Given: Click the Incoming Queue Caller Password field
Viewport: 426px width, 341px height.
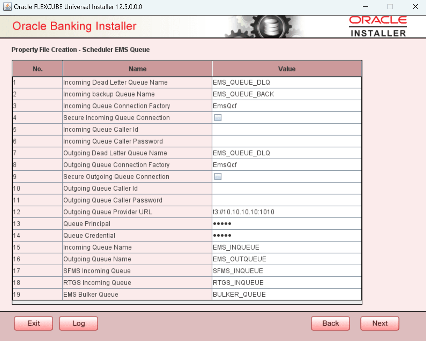Looking at the screenshot, I should 287,141.
